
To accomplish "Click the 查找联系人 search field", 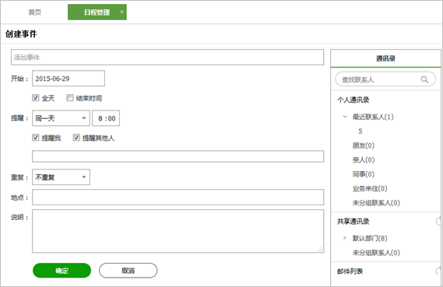I will pos(385,79).
